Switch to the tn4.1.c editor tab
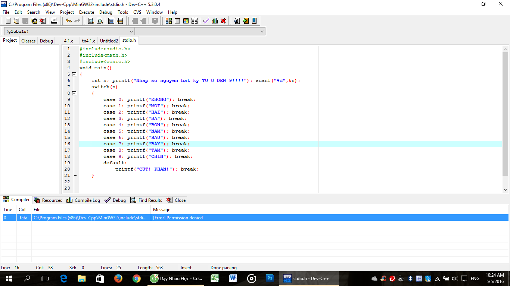This screenshot has height=286, width=510. [x=88, y=41]
